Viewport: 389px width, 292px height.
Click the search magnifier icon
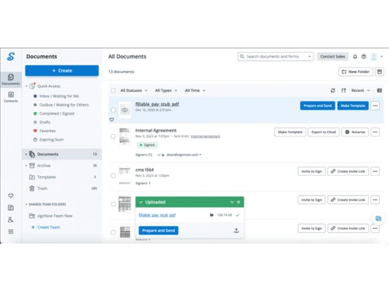(242, 56)
